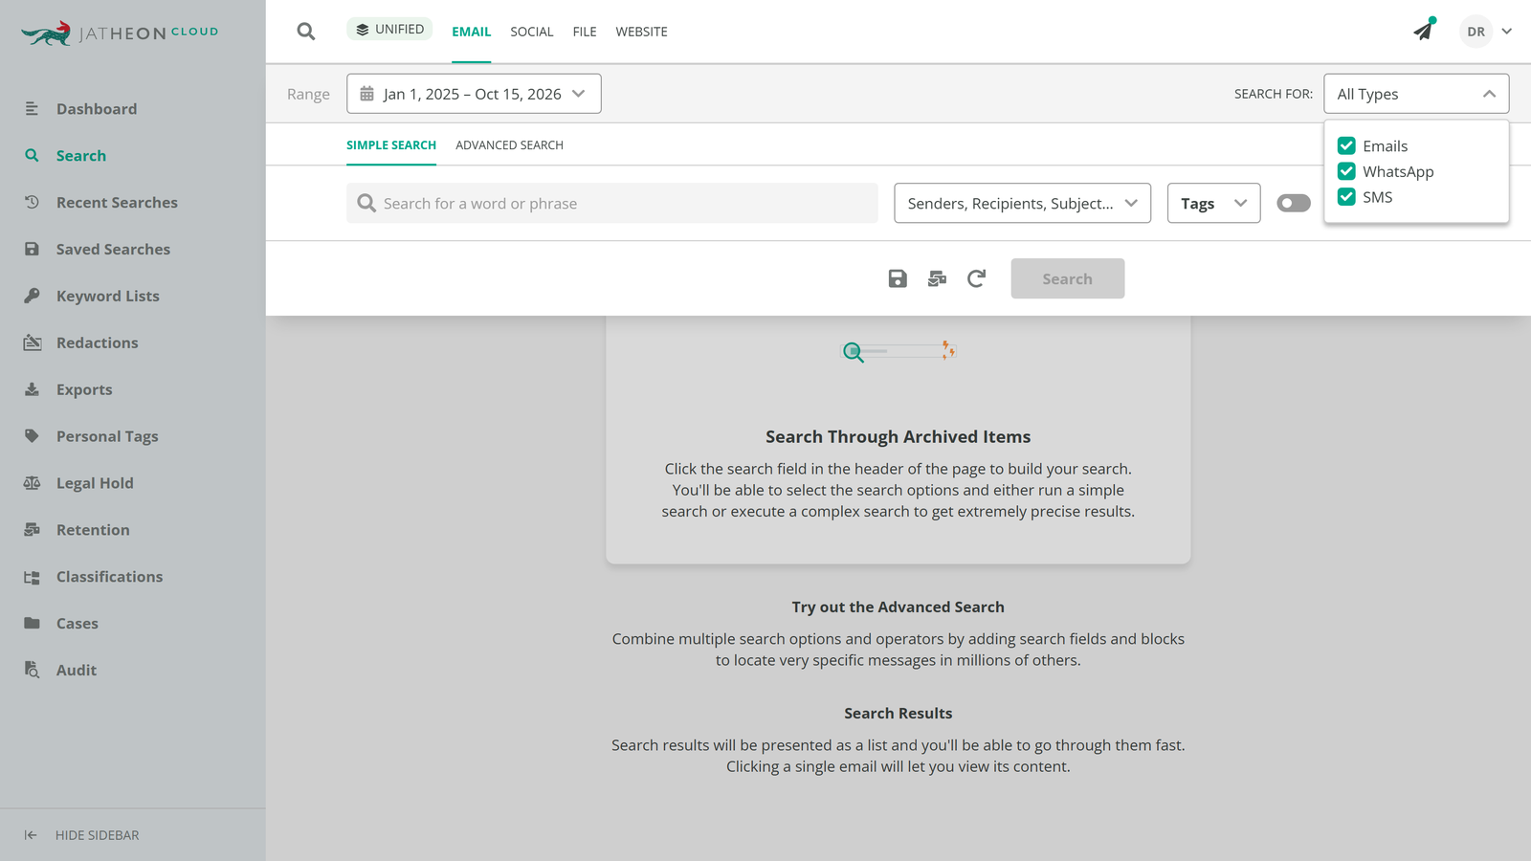Click the reset search refresh icon

[976, 278]
